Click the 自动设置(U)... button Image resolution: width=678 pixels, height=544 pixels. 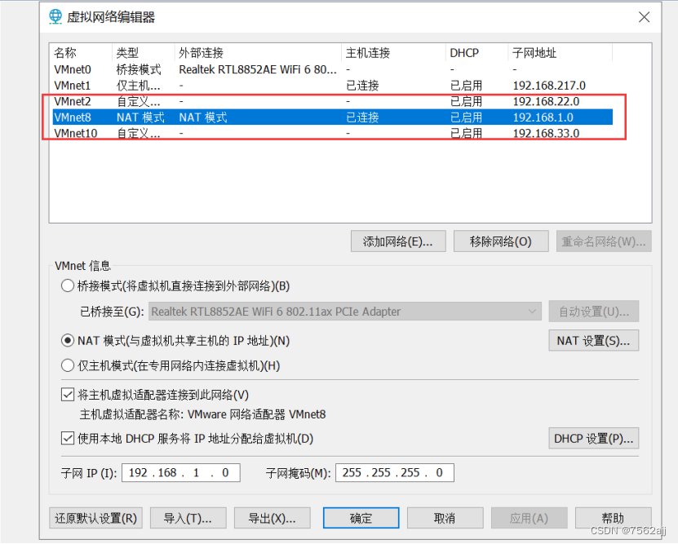tap(594, 312)
